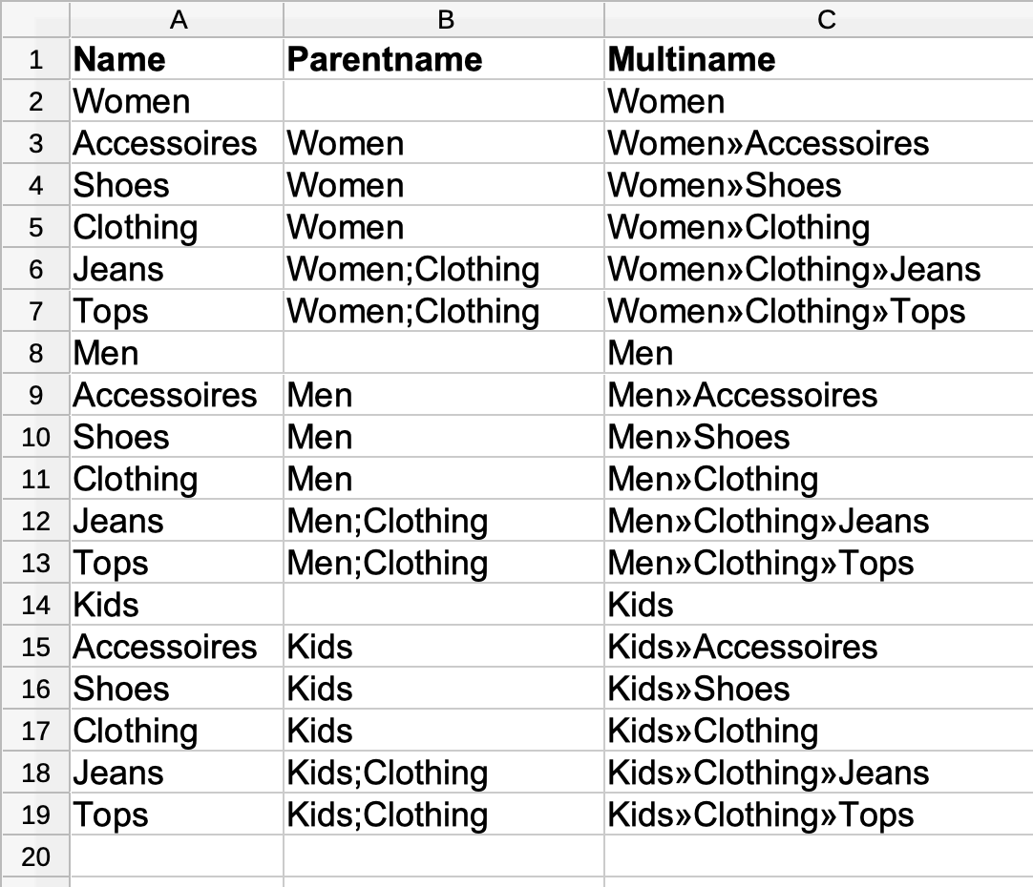Click the empty Parentname cell beside Women

(x=444, y=102)
